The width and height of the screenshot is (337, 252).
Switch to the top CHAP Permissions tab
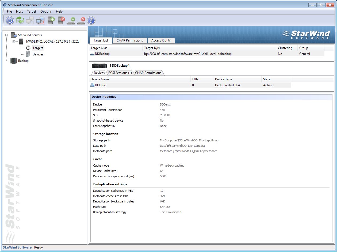(x=130, y=40)
